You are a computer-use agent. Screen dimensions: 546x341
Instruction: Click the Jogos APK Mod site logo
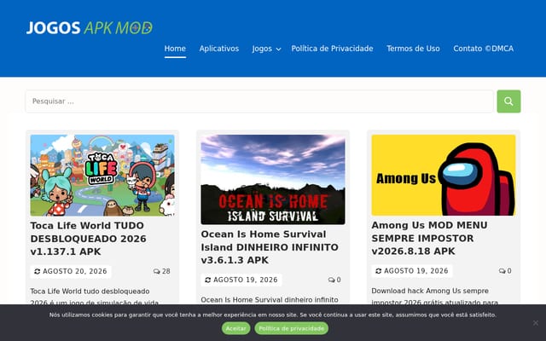point(89,28)
